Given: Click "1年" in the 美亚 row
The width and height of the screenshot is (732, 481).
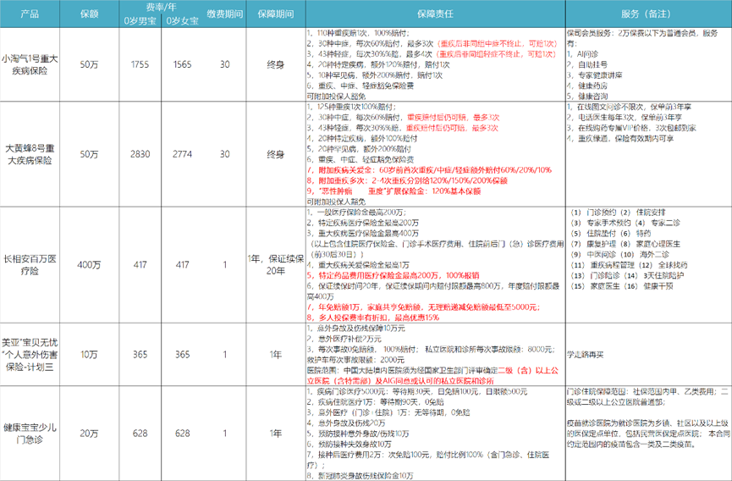Looking at the screenshot, I should (x=276, y=355).
